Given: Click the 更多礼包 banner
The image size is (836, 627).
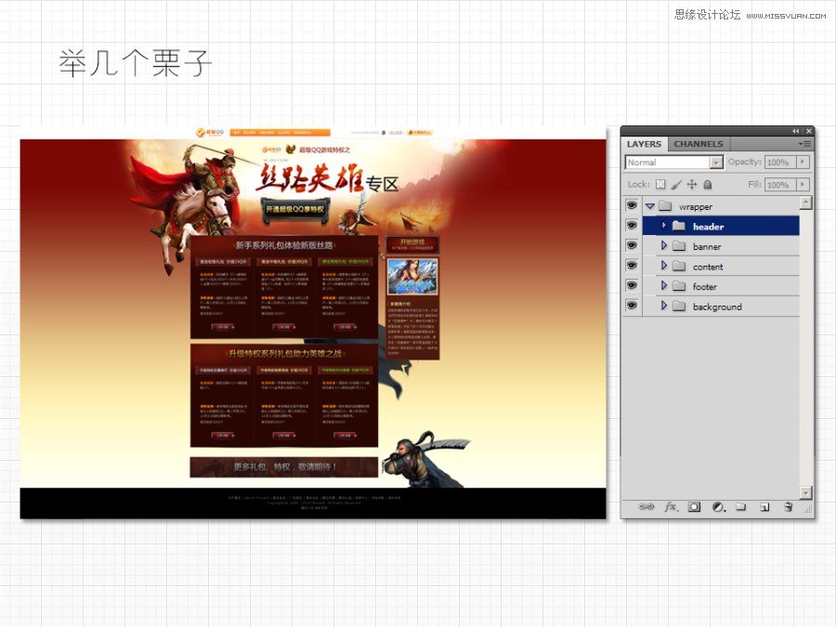Looking at the screenshot, I should pos(284,466).
